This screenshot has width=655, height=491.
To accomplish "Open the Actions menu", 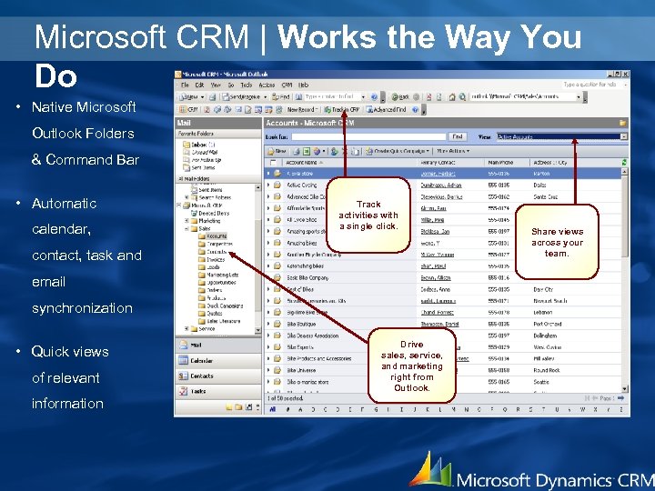I will tap(267, 85).
